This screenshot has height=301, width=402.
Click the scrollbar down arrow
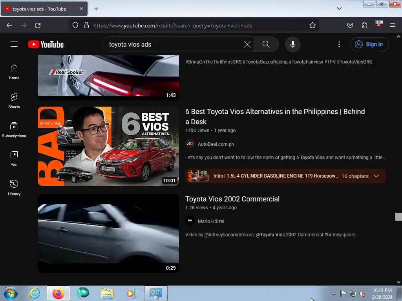click(x=398, y=282)
